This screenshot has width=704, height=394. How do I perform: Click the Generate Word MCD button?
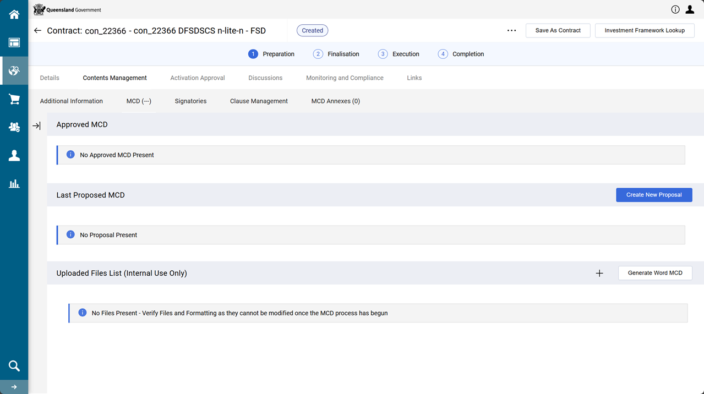pyautogui.click(x=654, y=273)
